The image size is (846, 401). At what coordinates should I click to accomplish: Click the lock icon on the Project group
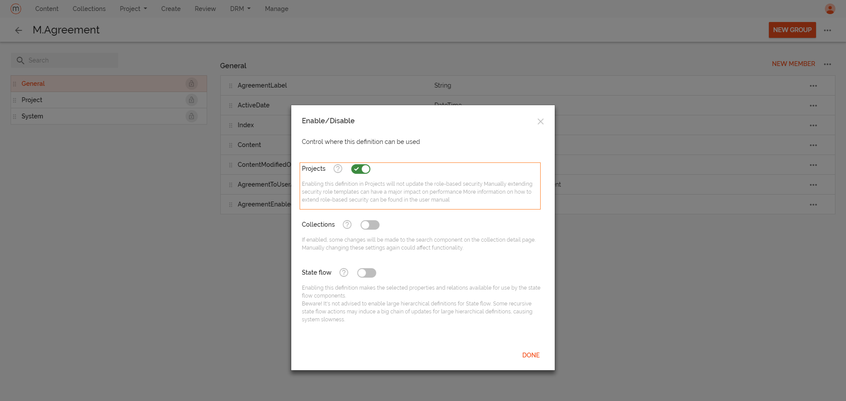(191, 100)
